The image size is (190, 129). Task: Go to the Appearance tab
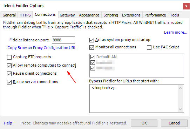pos(89,15)
